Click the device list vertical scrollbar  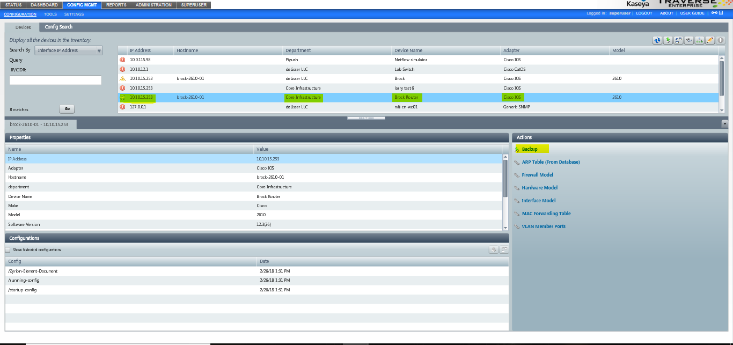coord(722,83)
